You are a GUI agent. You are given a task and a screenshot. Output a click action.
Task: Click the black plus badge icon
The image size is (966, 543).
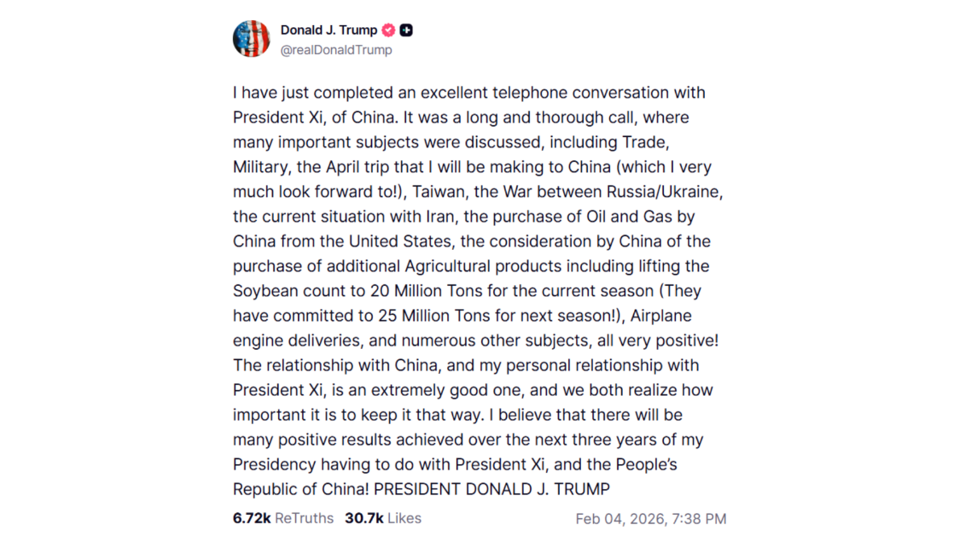(x=406, y=31)
